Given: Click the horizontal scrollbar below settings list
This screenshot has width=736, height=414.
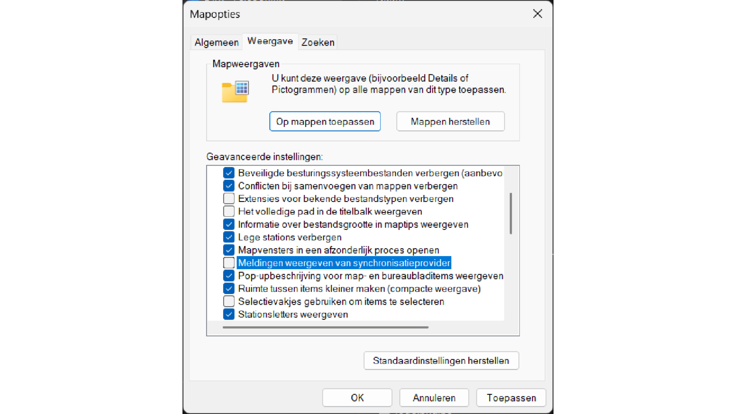Looking at the screenshot, I should 325,327.
